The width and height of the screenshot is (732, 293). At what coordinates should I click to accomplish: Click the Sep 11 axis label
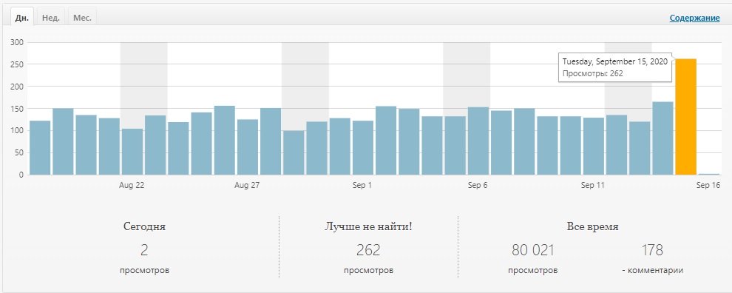click(593, 186)
